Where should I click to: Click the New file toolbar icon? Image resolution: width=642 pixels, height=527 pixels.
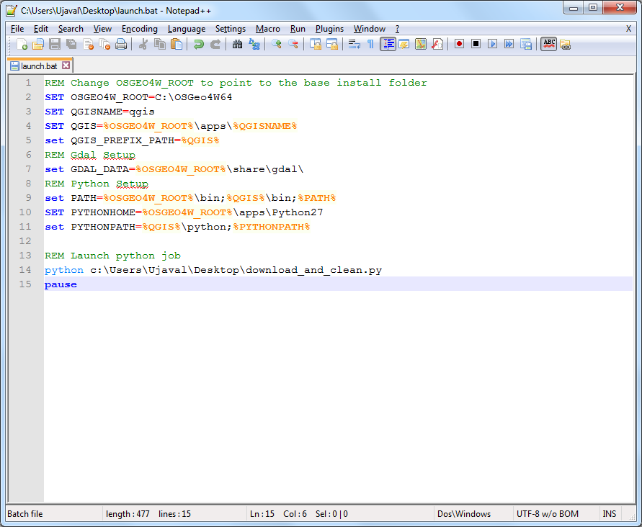coord(22,44)
